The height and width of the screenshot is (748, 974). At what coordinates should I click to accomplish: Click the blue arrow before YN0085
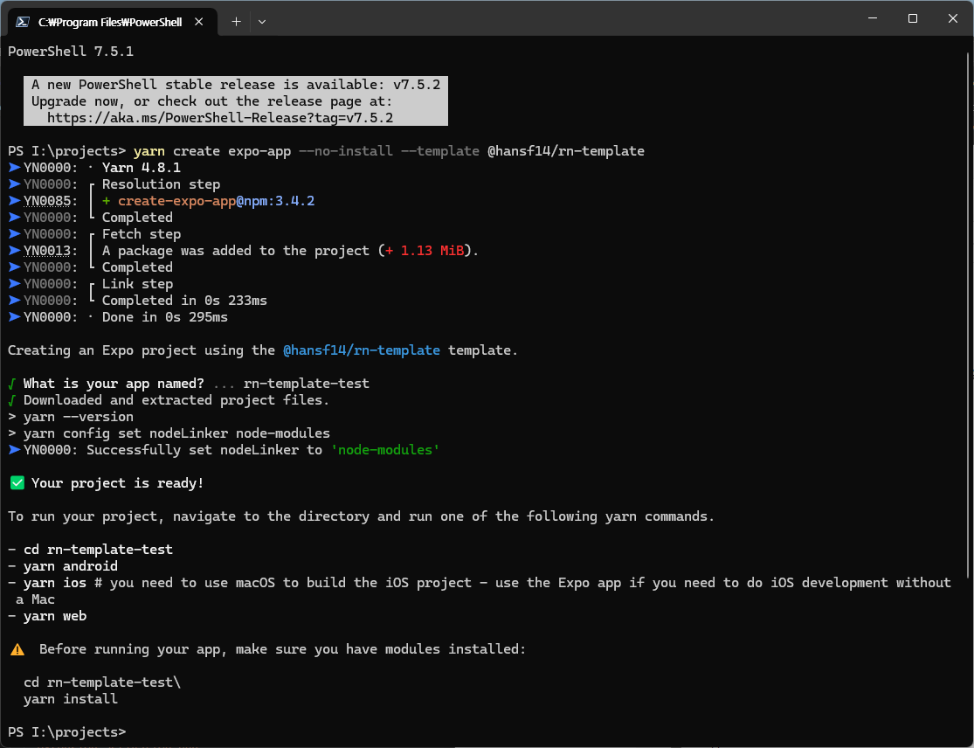14,201
